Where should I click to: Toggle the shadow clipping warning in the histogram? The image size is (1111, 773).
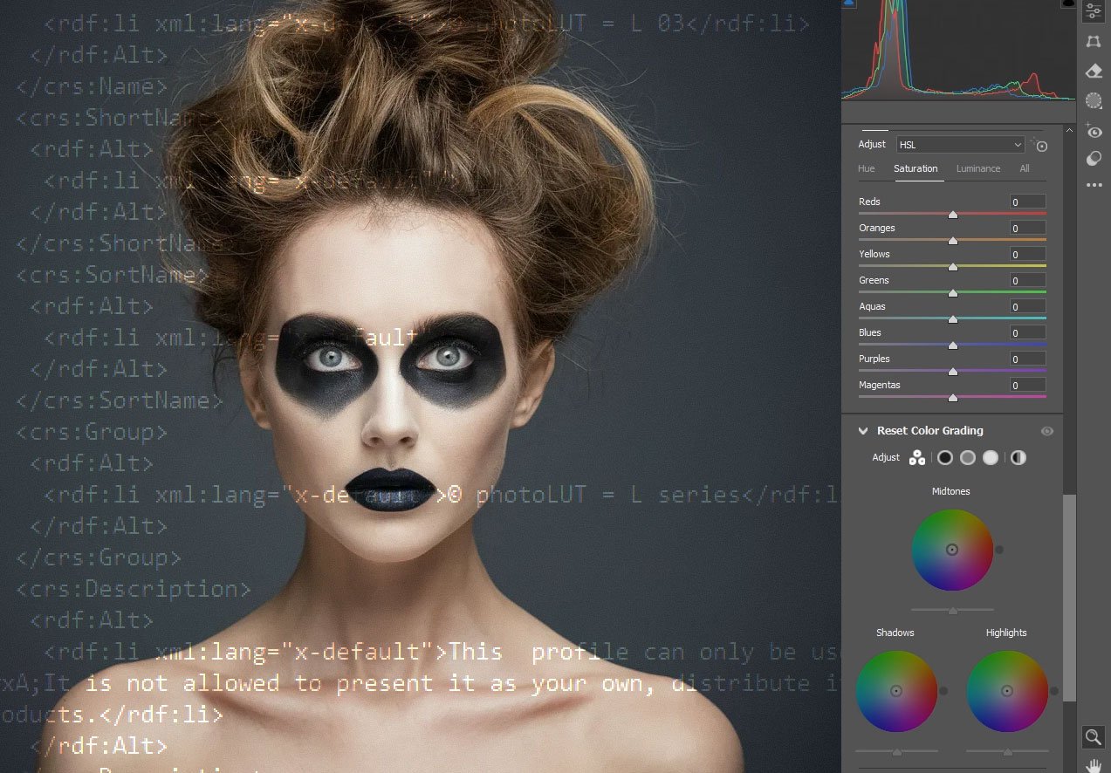(850, 4)
